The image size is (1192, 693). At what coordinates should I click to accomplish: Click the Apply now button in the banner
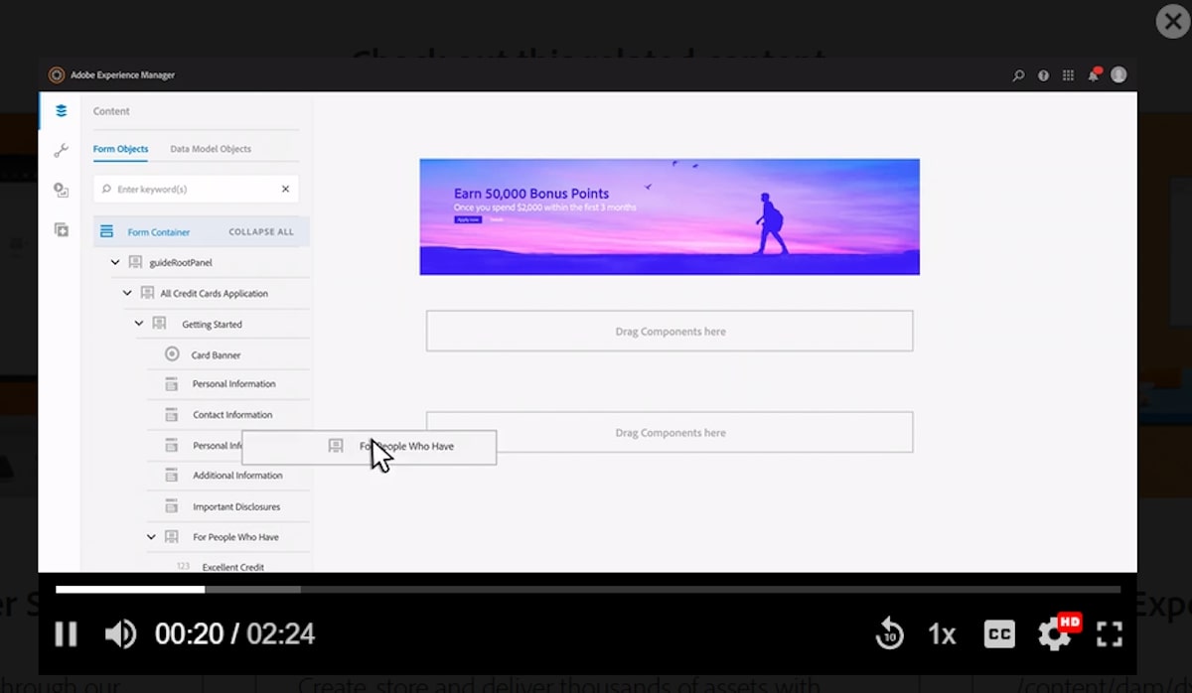[467, 219]
